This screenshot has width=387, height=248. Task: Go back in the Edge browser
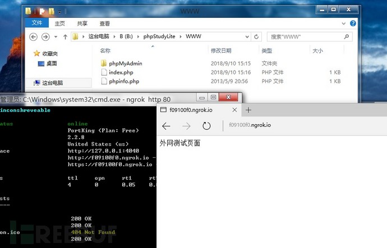[x=166, y=126]
